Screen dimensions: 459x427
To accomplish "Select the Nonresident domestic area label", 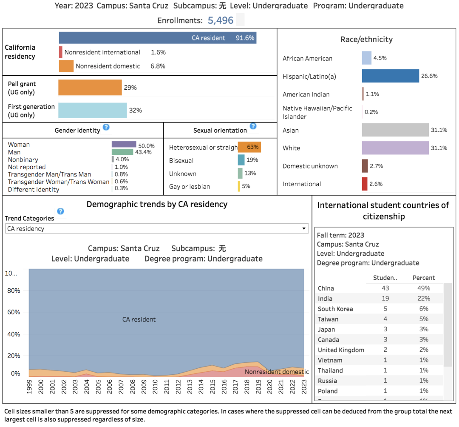I will tap(277, 372).
